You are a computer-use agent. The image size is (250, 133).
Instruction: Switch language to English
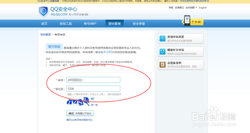click(x=203, y=8)
